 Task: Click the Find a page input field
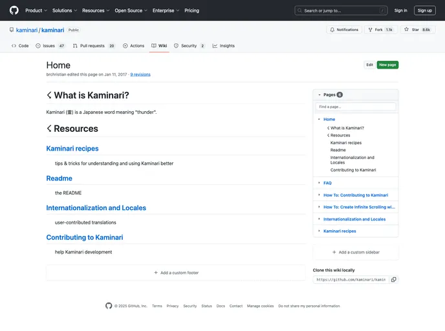tap(355, 107)
